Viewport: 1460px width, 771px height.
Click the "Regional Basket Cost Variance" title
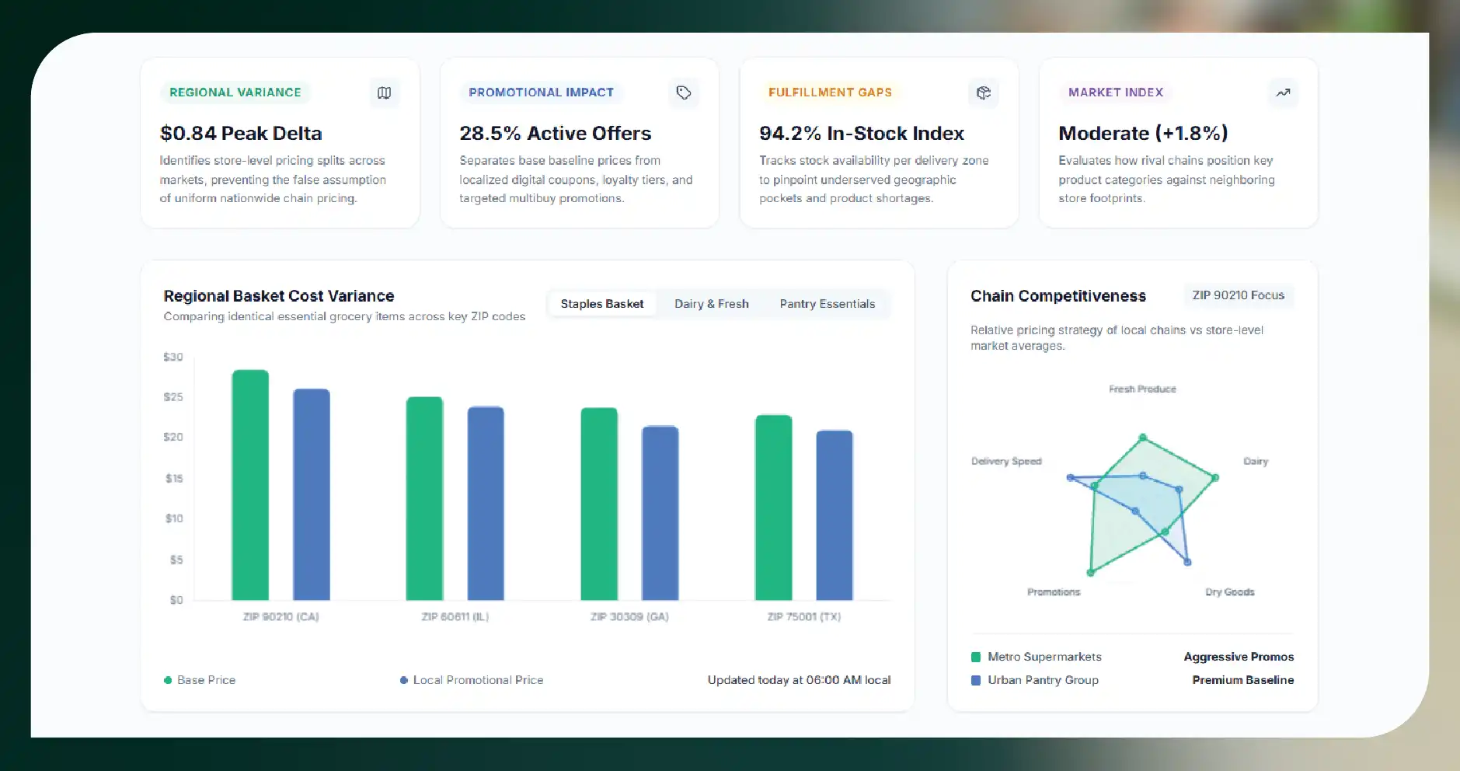click(x=279, y=296)
